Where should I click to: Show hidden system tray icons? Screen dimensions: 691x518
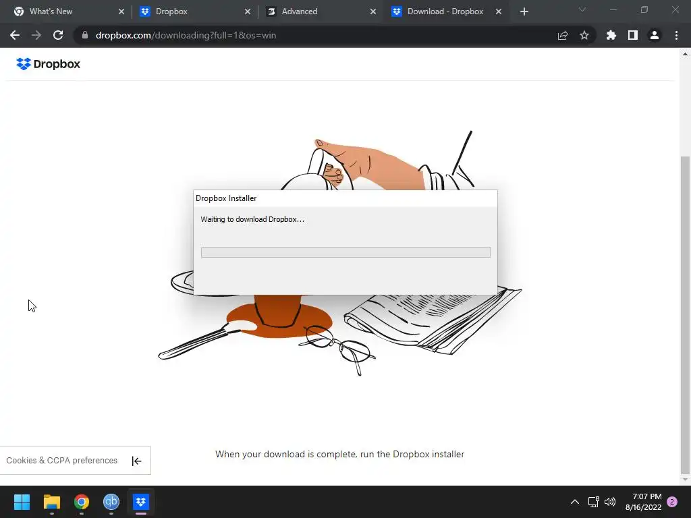pyautogui.click(x=575, y=502)
